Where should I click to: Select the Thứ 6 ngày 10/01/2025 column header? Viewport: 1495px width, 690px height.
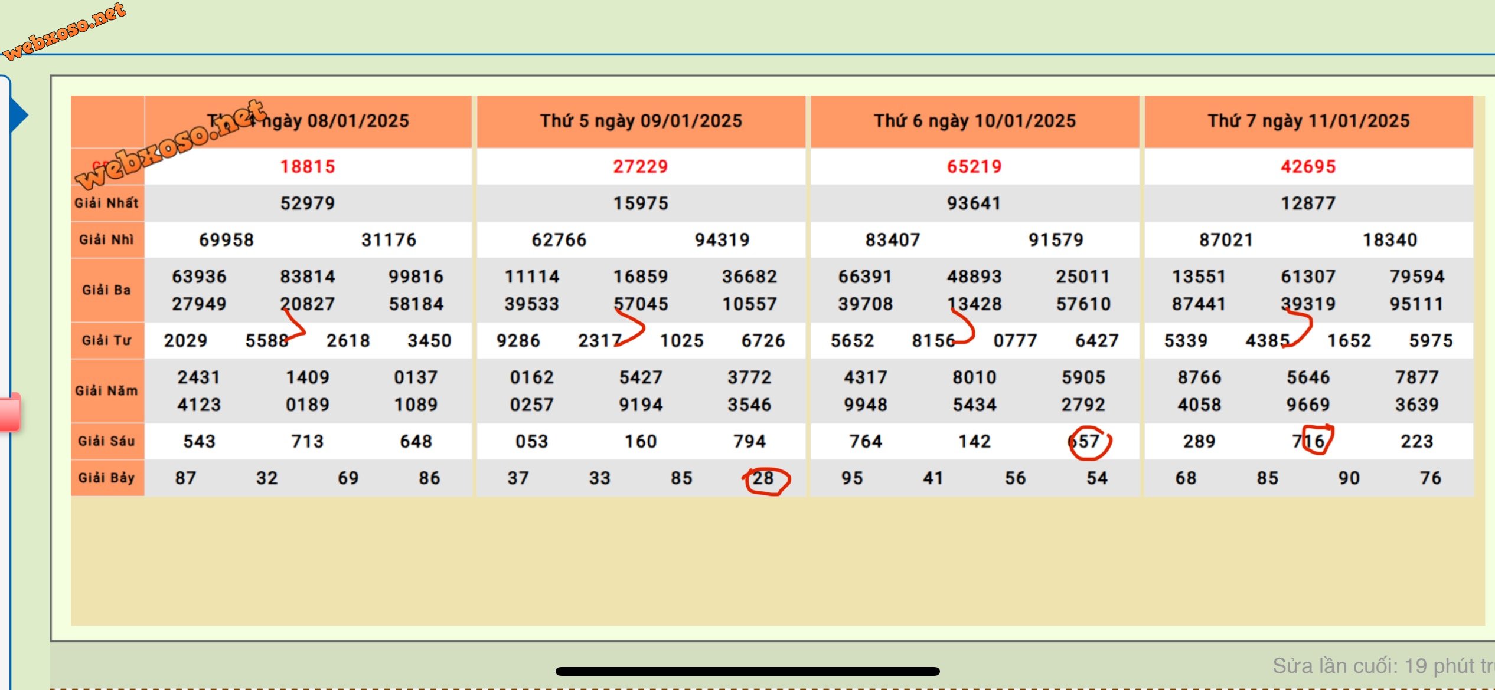click(x=975, y=121)
